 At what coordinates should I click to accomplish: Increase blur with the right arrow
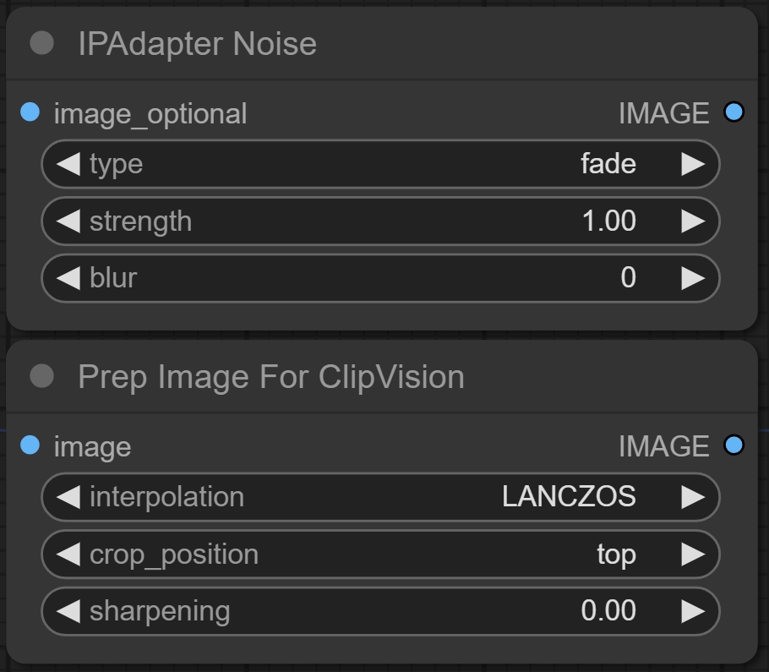click(x=693, y=278)
